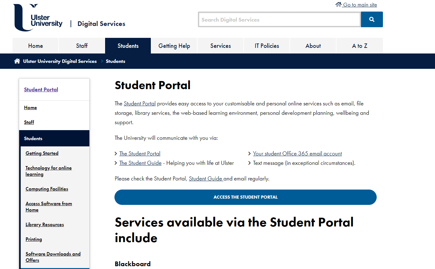The width and height of the screenshot is (435, 269).
Task: Open Getting Started sidebar link
Action: coord(42,153)
